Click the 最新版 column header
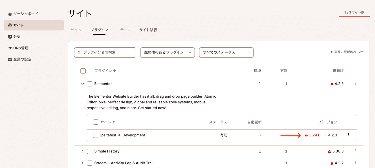This screenshot has width=375, height=168. [x=338, y=71]
